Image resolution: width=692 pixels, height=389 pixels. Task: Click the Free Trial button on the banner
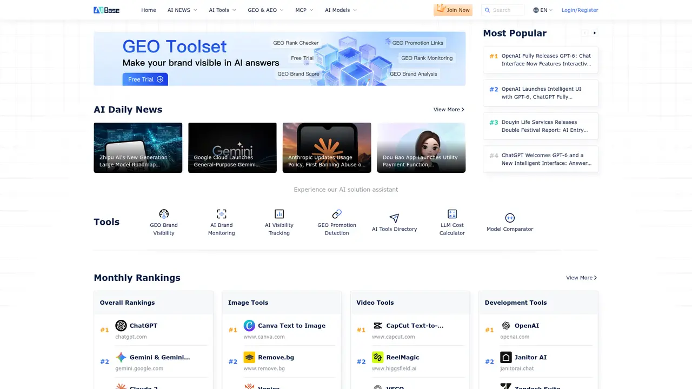point(145,79)
